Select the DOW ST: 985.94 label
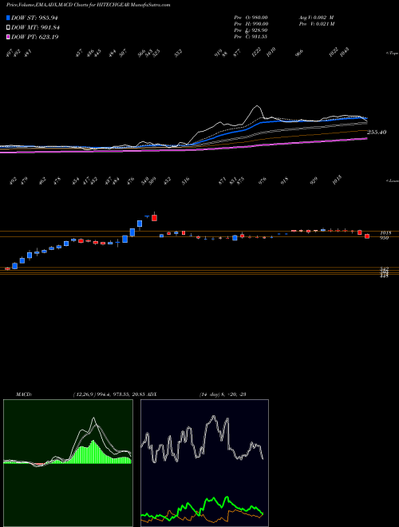 34,18
